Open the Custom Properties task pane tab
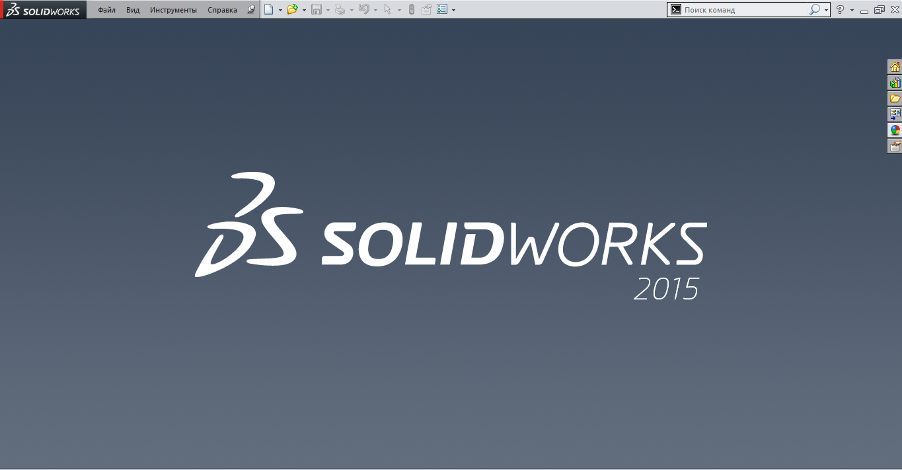 tap(895, 146)
